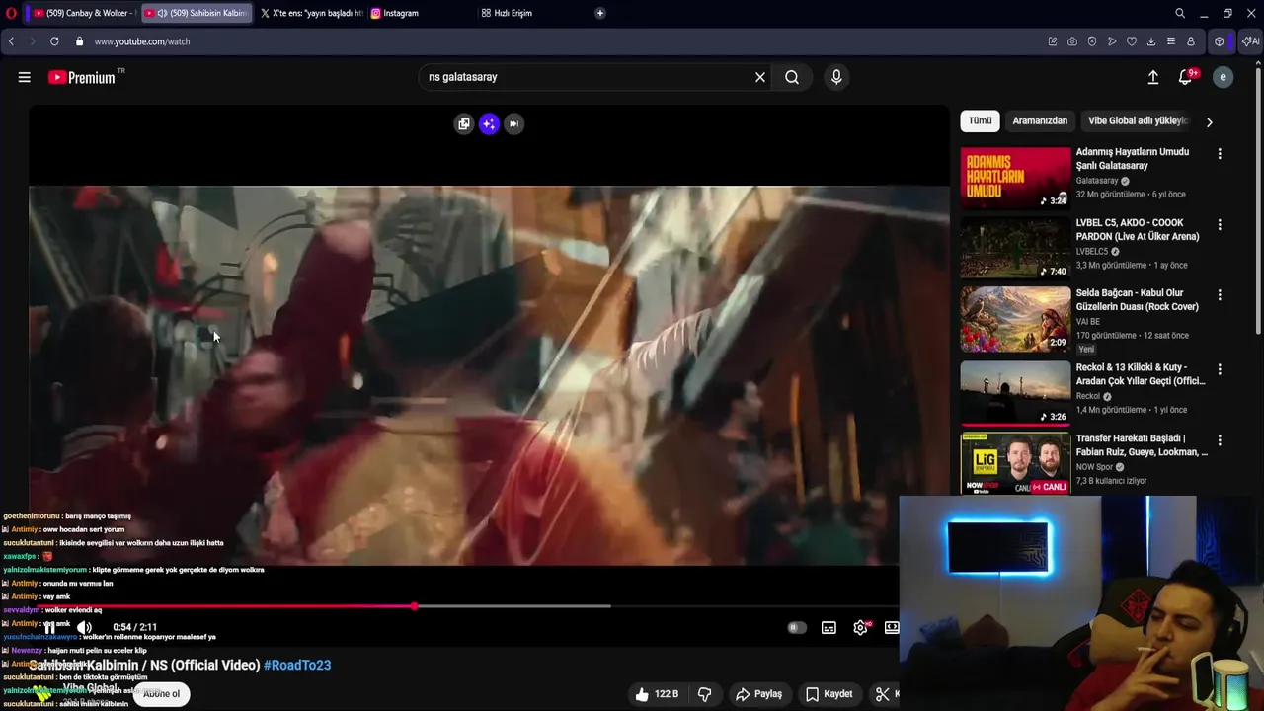Open the #RoadTo23 hashtag link
This screenshot has height=711, width=1264.
pyautogui.click(x=297, y=666)
